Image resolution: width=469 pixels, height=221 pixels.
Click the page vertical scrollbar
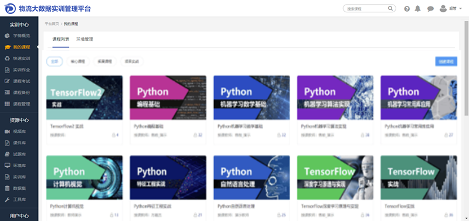click(466, 68)
